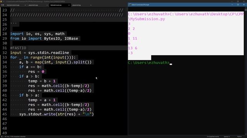Click the 'if a > b:' line
Viewport: 247px width, 138px height.
[x=29, y=76]
